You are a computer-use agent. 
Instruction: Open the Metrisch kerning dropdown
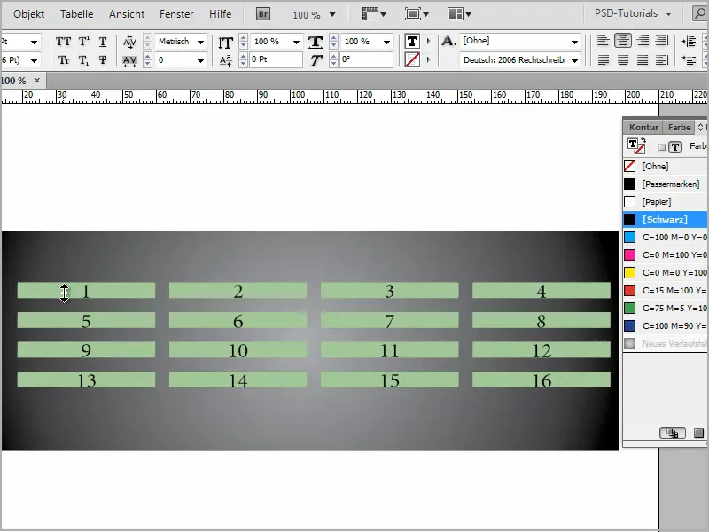pos(200,42)
